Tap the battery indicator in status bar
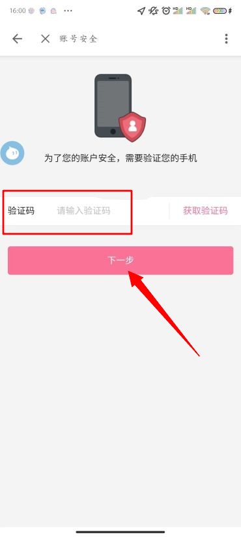 [x=220, y=11]
